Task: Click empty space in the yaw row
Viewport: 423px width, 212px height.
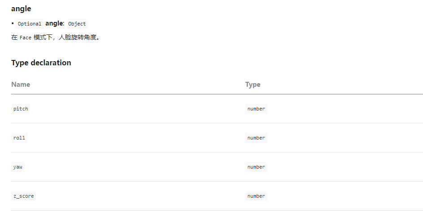Action: tap(135, 167)
